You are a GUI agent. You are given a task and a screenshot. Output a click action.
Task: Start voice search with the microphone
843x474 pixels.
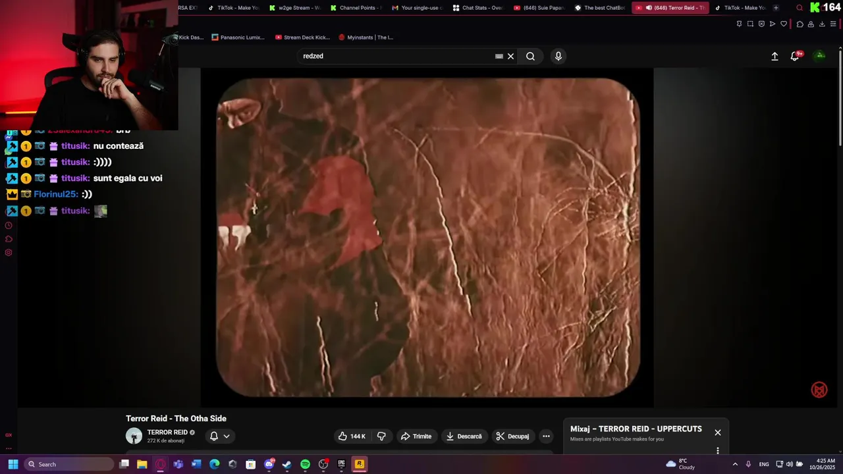tap(558, 56)
